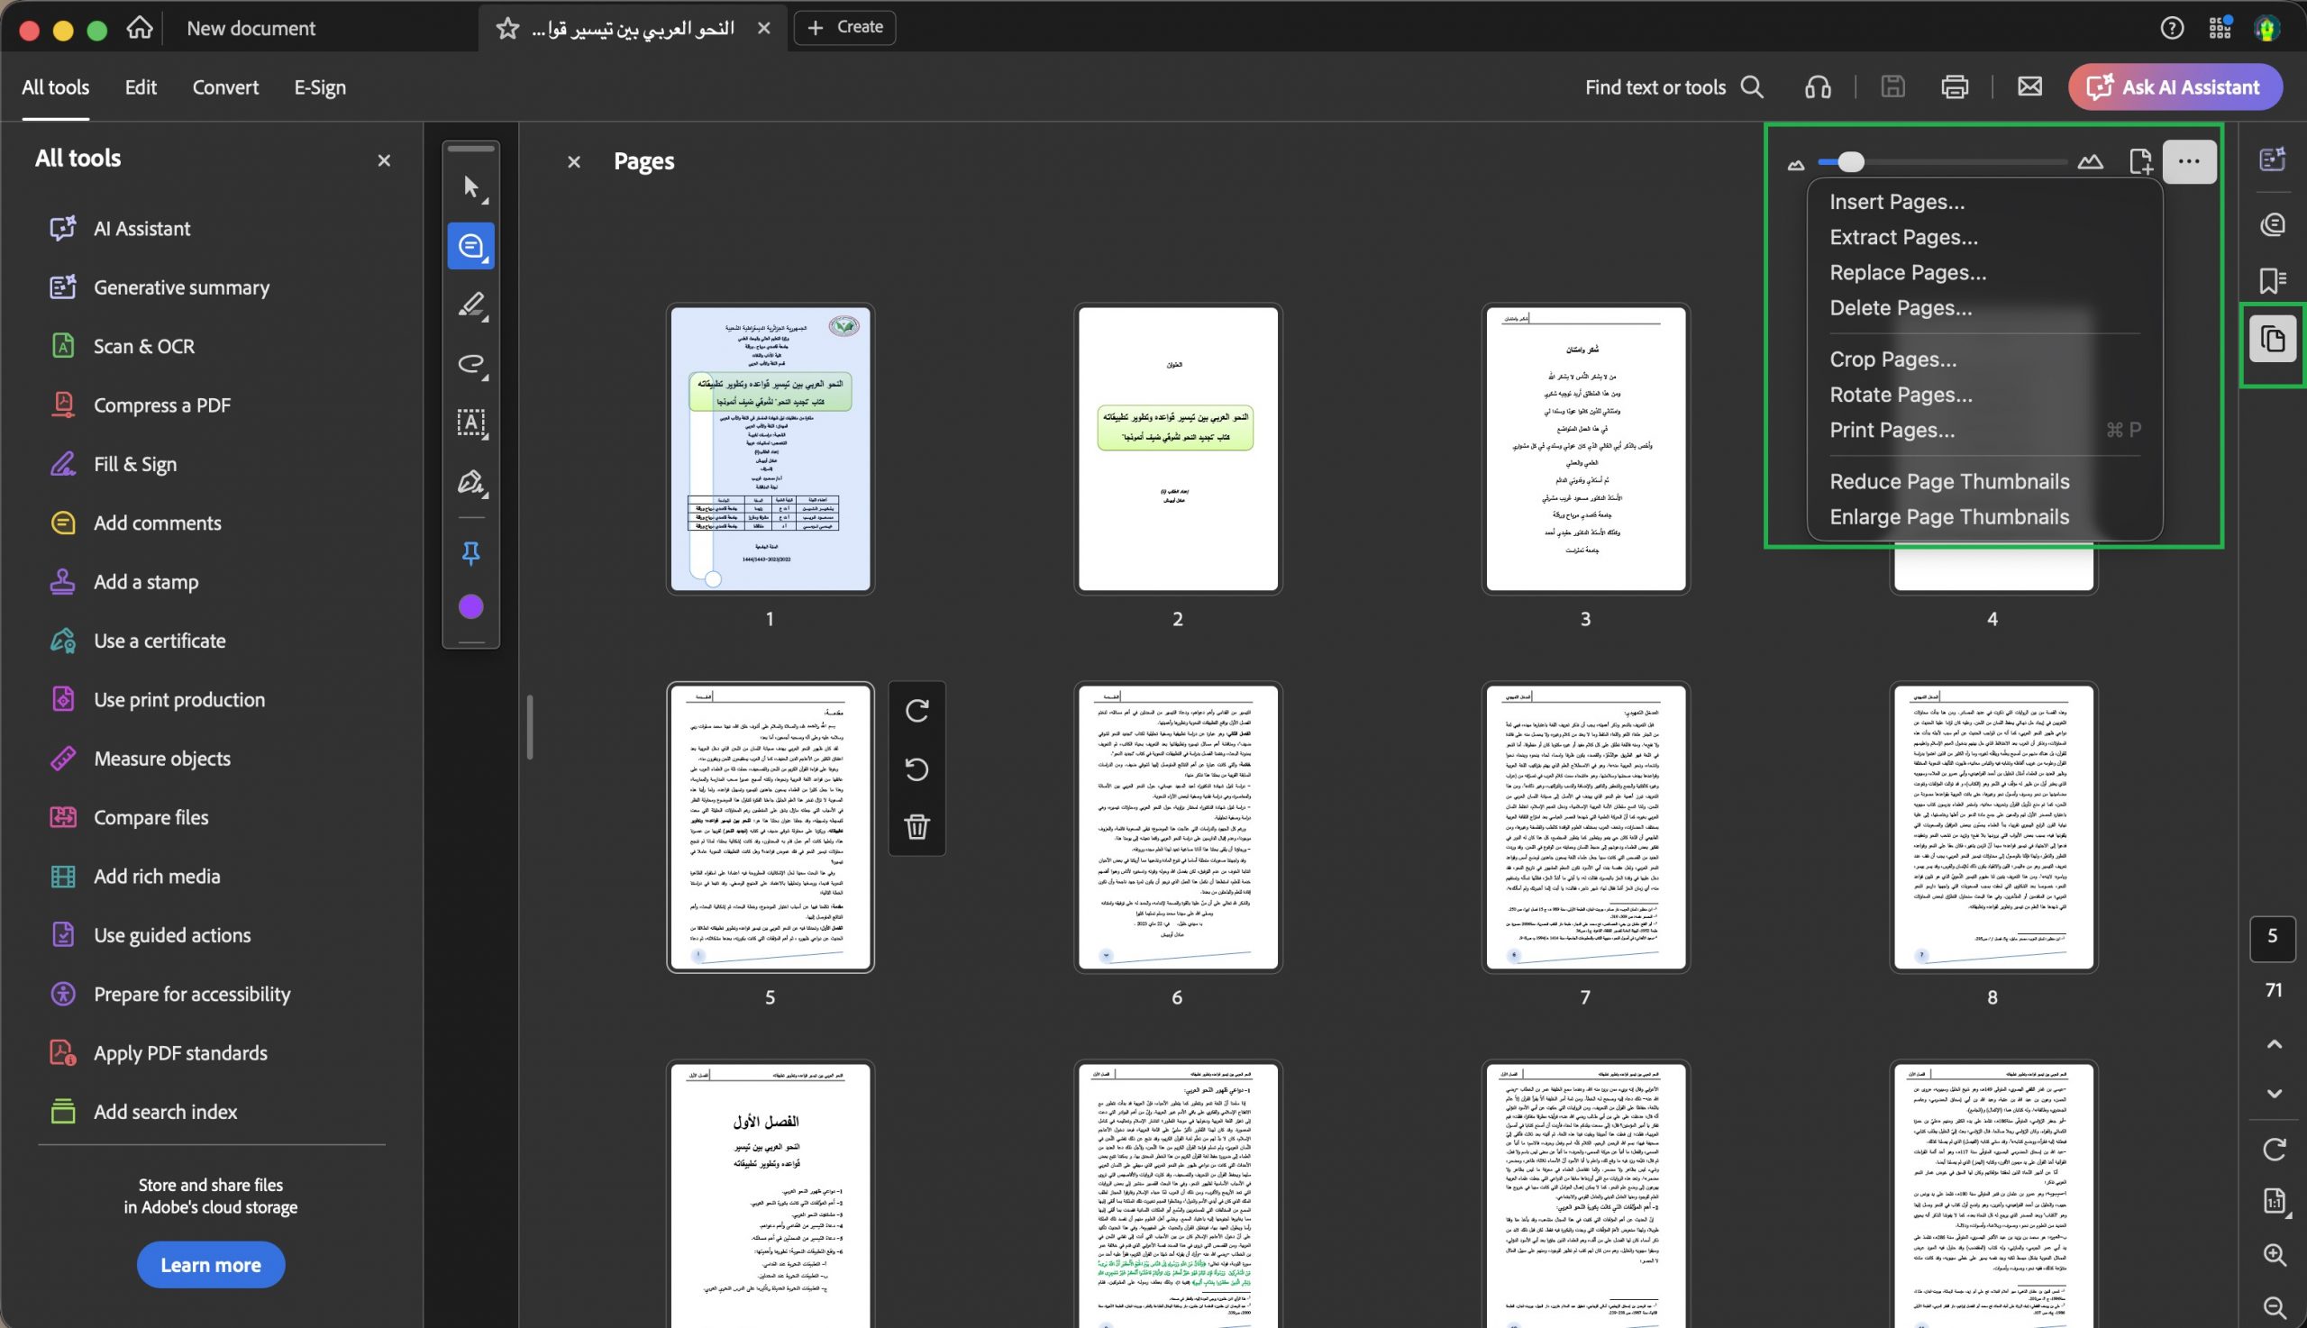
Task: Open the fill and sign pen tool
Action: (470, 482)
